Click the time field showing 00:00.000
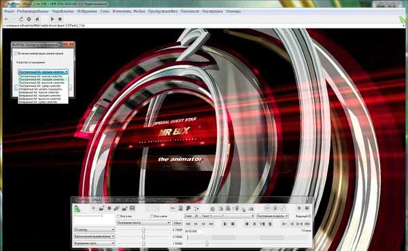 pos(193,231)
